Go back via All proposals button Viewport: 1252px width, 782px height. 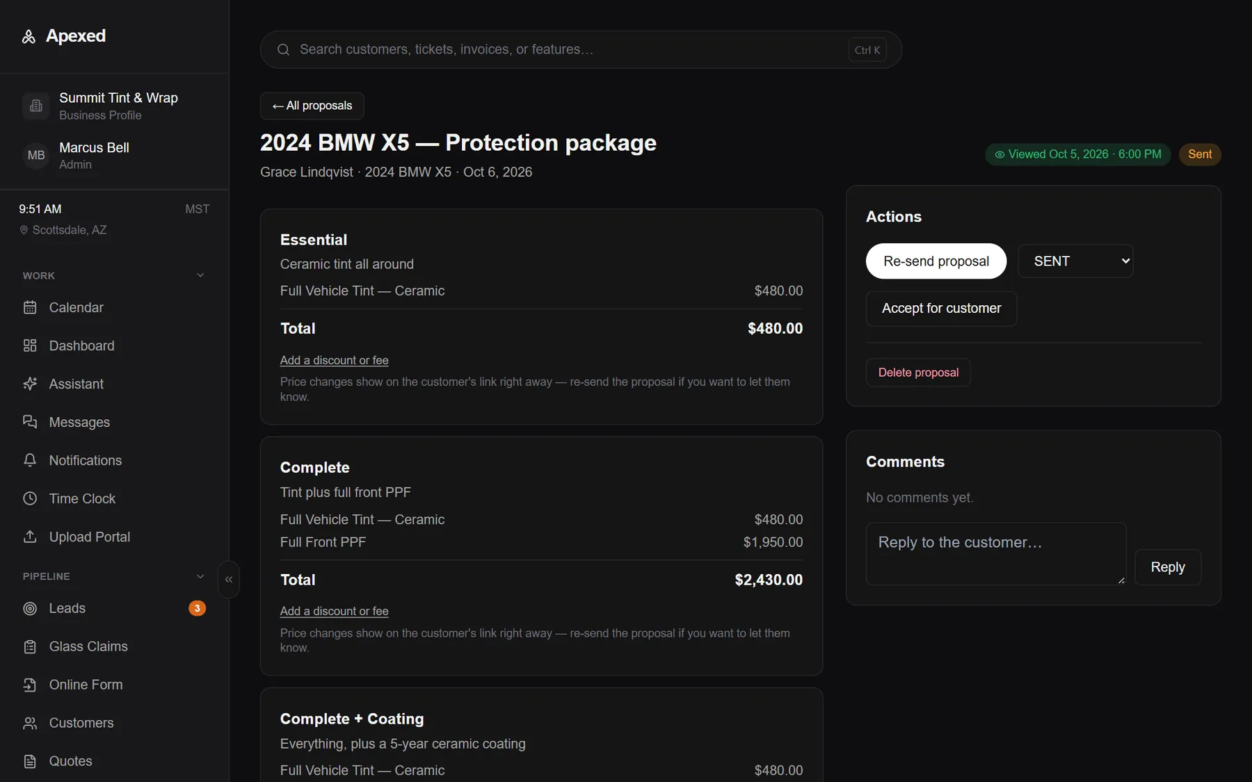tap(312, 106)
